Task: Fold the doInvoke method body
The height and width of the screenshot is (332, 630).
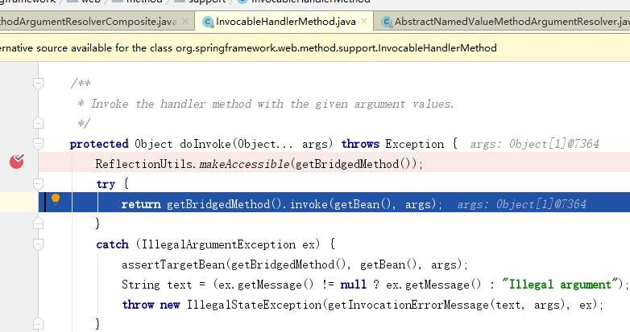Action: [x=37, y=144]
